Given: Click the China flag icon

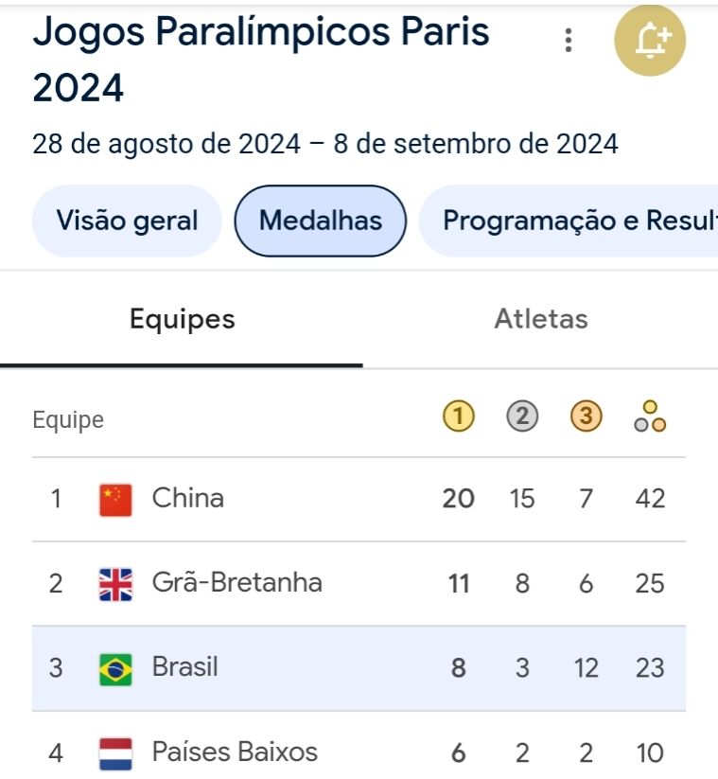Looking at the screenshot, I should pyautogui.click(x=115, y=499).
